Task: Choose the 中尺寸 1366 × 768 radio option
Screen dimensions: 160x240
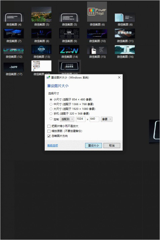Action: (51, 104)
